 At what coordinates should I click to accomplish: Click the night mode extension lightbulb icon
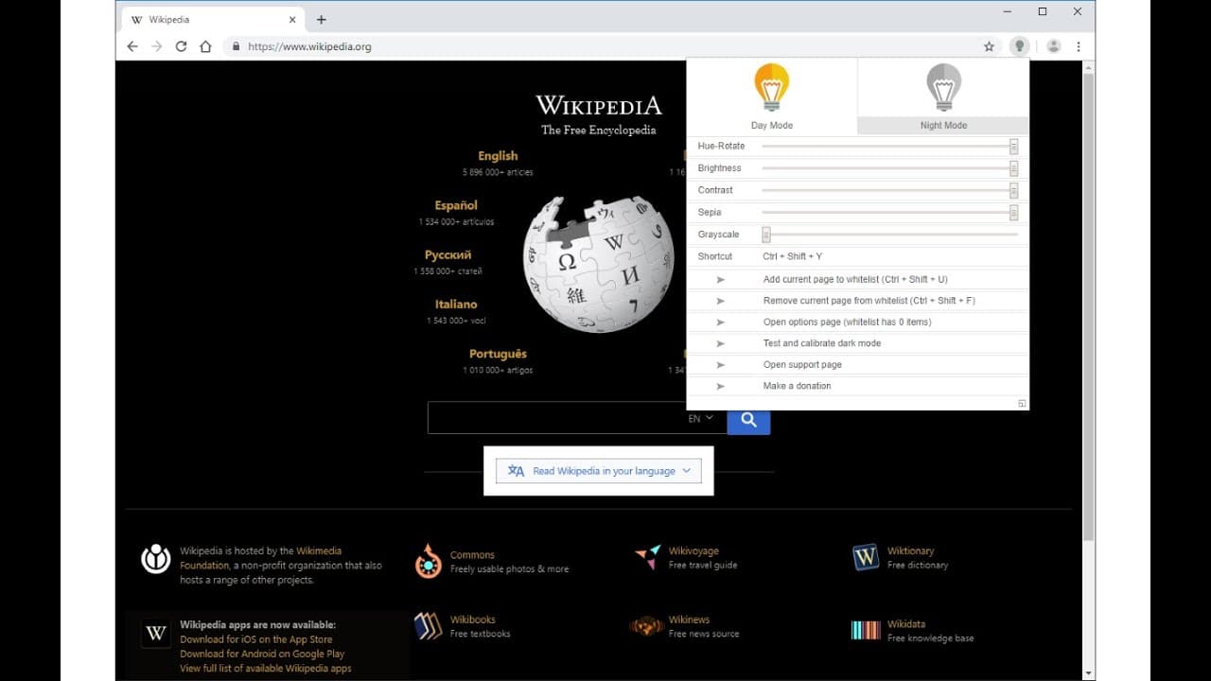(1019, 45)
